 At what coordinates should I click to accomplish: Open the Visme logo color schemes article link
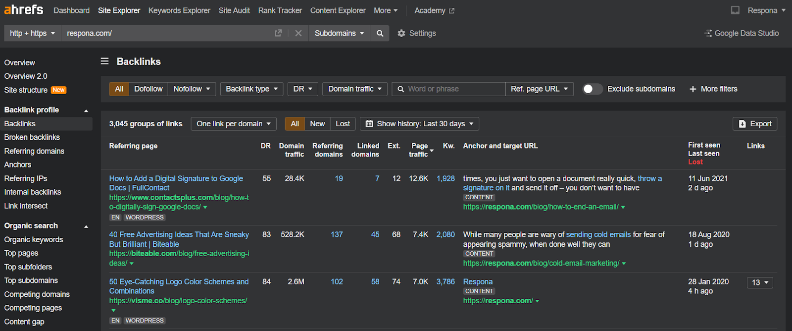(x=179, y=286)
